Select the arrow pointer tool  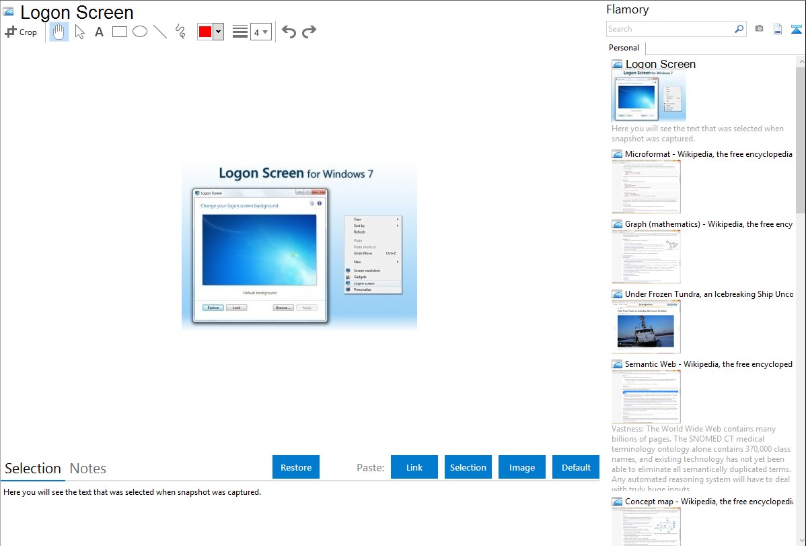point(79,32)
